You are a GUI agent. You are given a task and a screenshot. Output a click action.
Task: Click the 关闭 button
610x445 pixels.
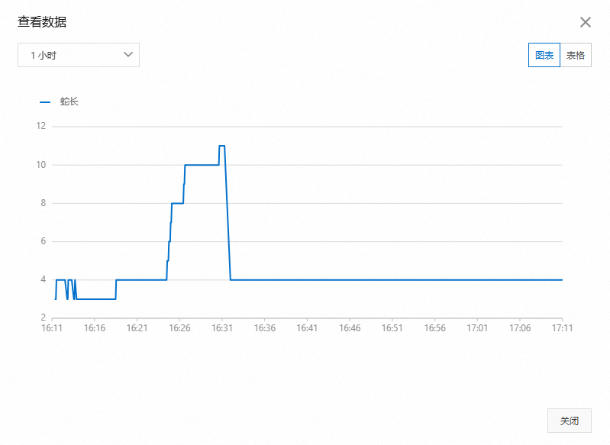coord(569,421)
